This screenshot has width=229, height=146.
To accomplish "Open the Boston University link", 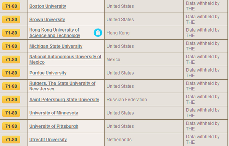I will pos(48,6).
